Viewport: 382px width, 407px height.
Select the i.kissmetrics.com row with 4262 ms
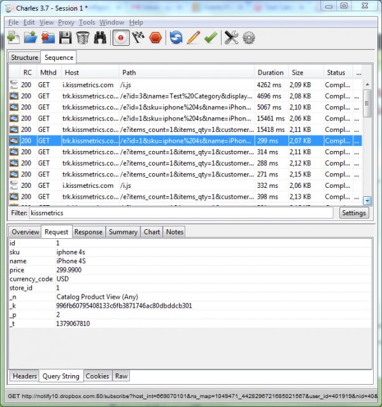click(185, 85)
